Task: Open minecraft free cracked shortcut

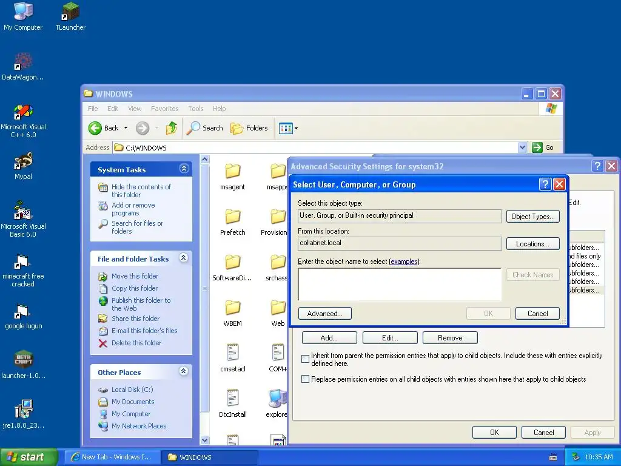Action: point(23,271)
